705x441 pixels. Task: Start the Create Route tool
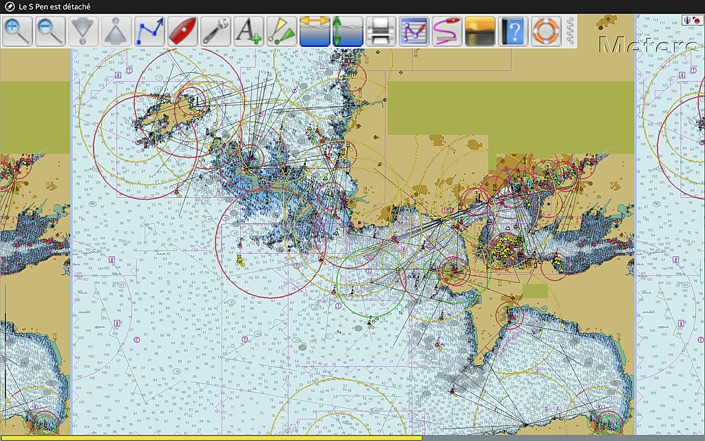(x=149, y=31)
